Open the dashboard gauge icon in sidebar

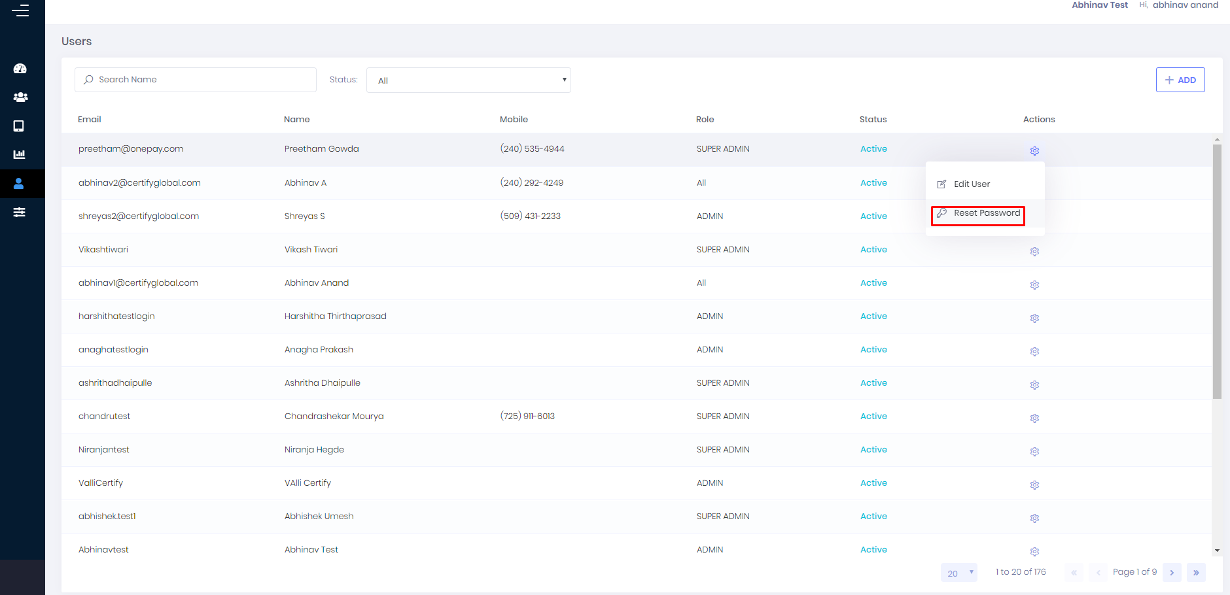tap(20, 69)
